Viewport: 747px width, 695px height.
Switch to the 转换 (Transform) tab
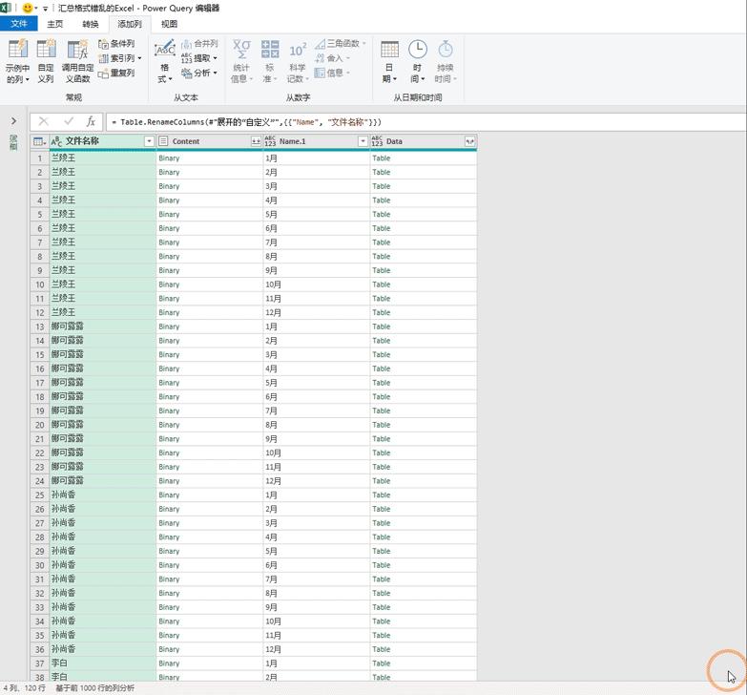90,24
